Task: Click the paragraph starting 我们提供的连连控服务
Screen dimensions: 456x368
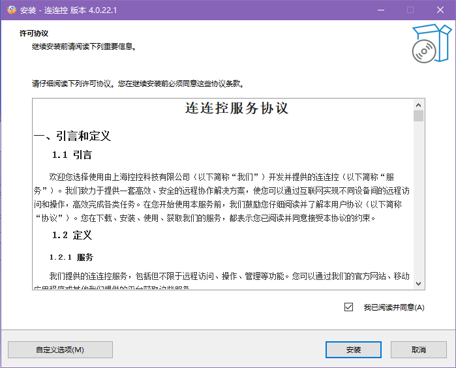Action: click(x=222, y=281)
